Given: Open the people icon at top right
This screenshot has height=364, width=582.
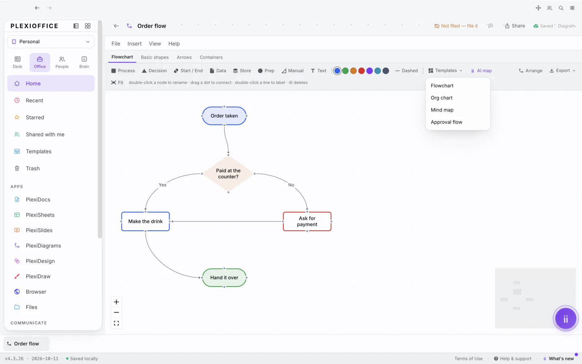Looking at the screenshot, I should (x=550, y=8).
